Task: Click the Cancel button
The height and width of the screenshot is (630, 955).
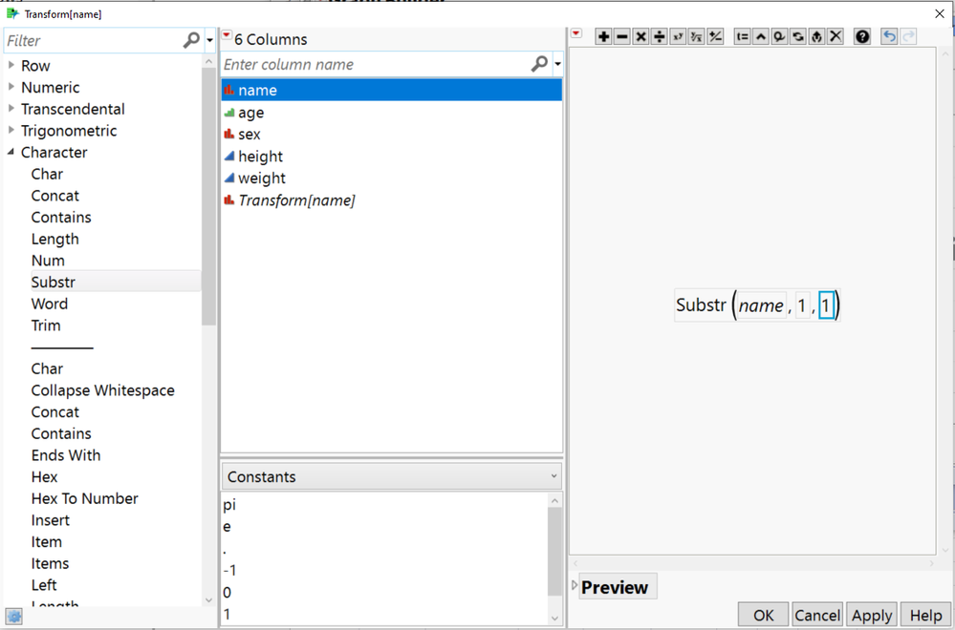Action: point(816,615)
